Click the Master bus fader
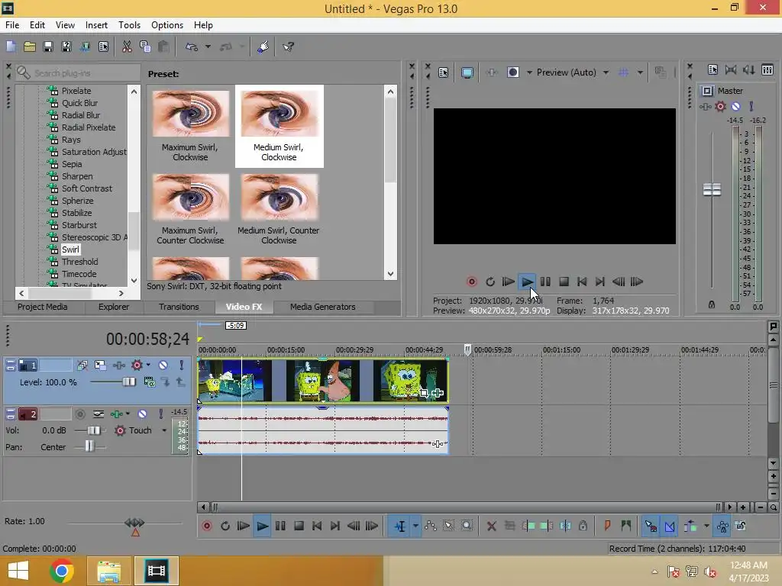This screenshot has height=586, width=782. 712,190
